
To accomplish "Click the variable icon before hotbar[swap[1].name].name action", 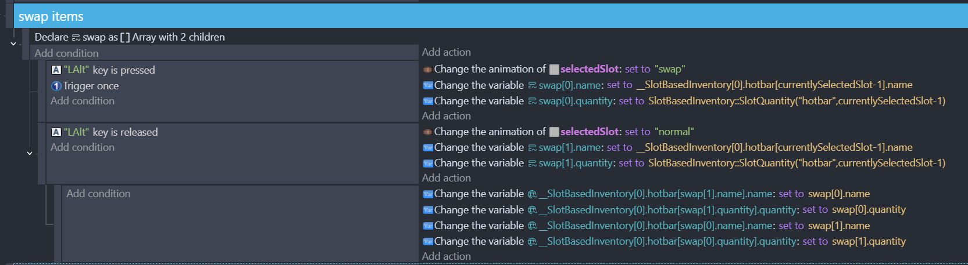I will tap(428, 194).
